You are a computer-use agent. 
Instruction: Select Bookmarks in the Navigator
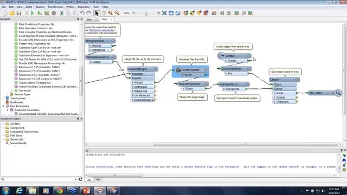pos(17,102)
